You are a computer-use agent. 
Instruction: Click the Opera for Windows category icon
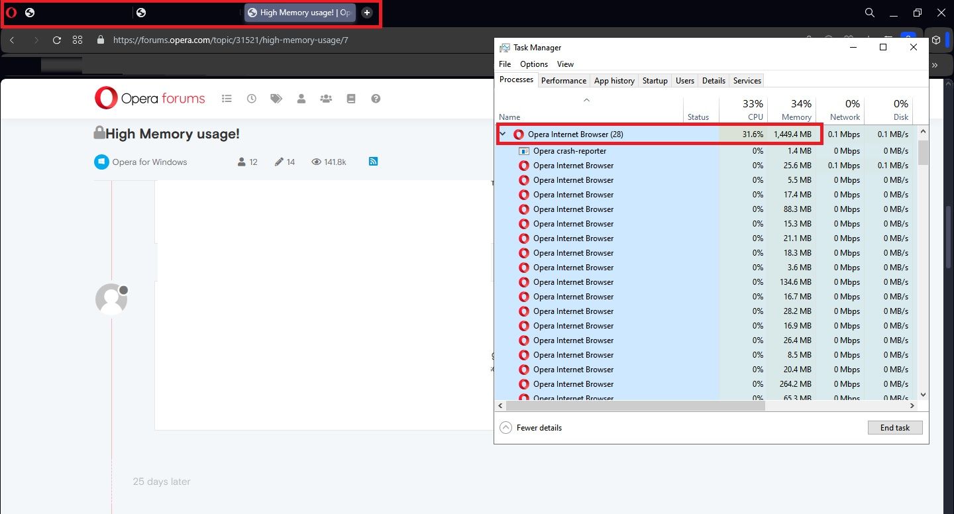101,162
